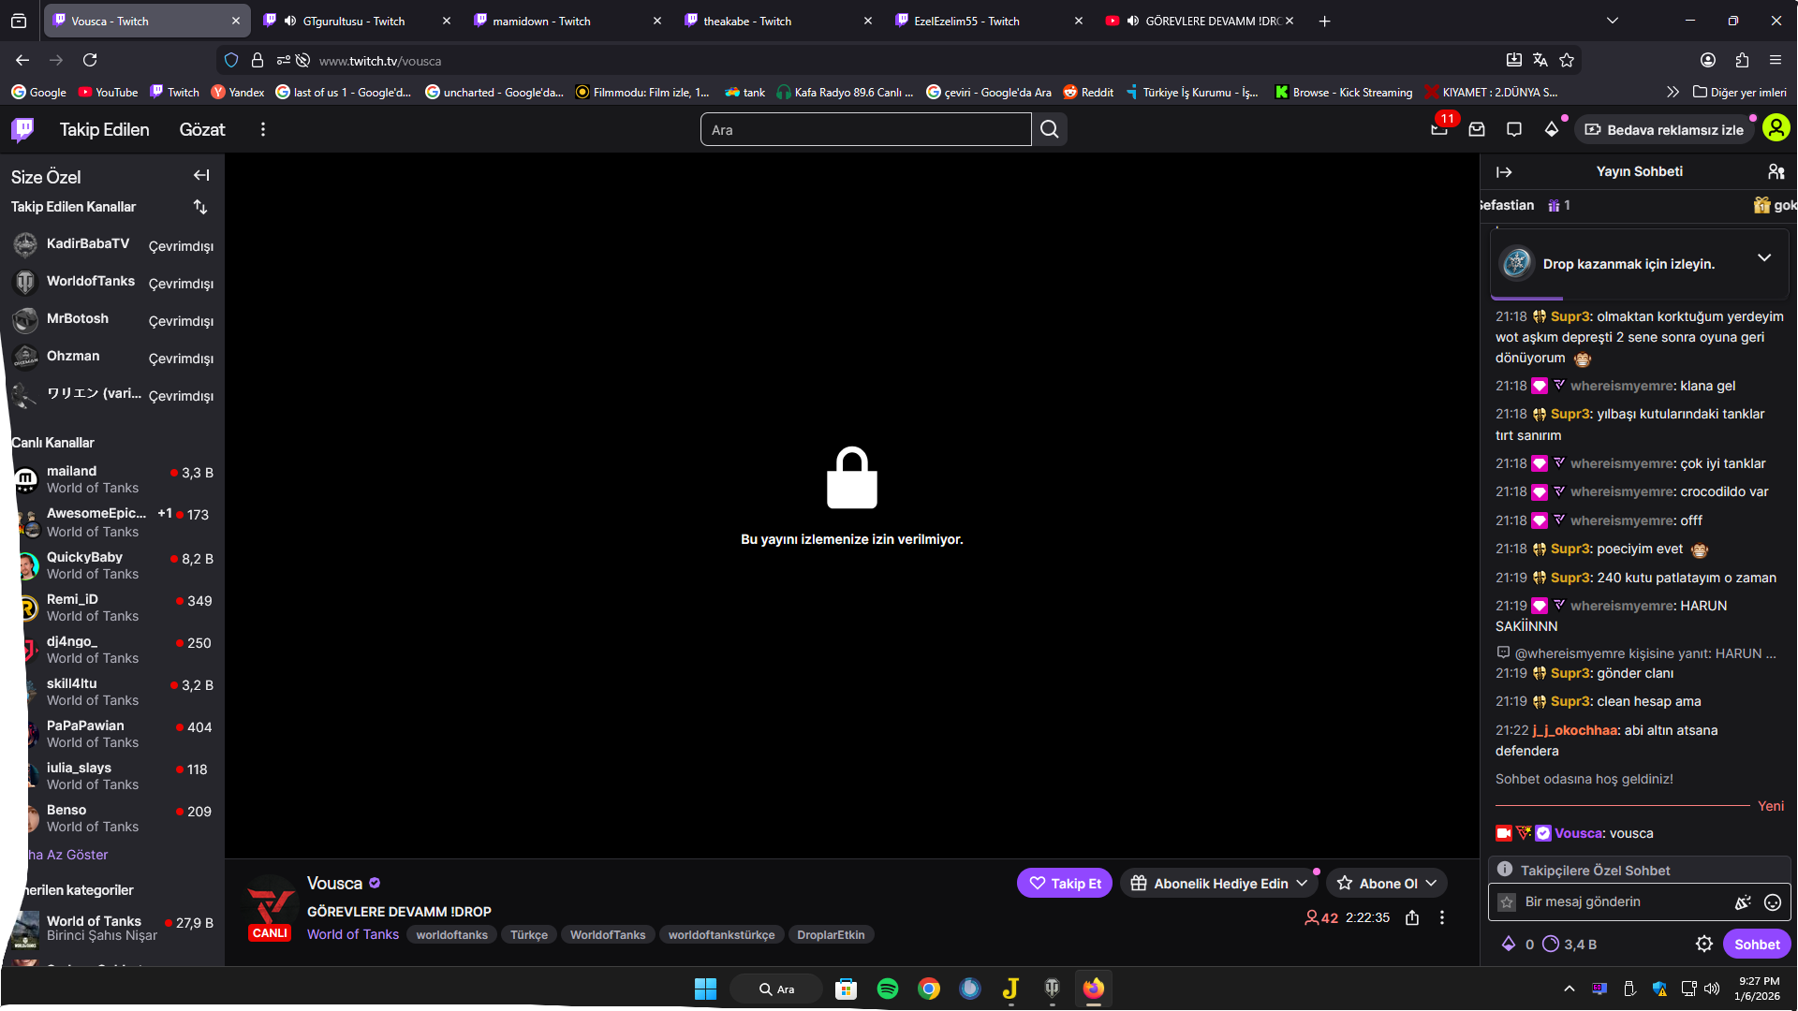Screen dimensions: 1798x1011
Task: Open chat settings gear icon
Action: pyautogui.click(x=1704, y=944)
